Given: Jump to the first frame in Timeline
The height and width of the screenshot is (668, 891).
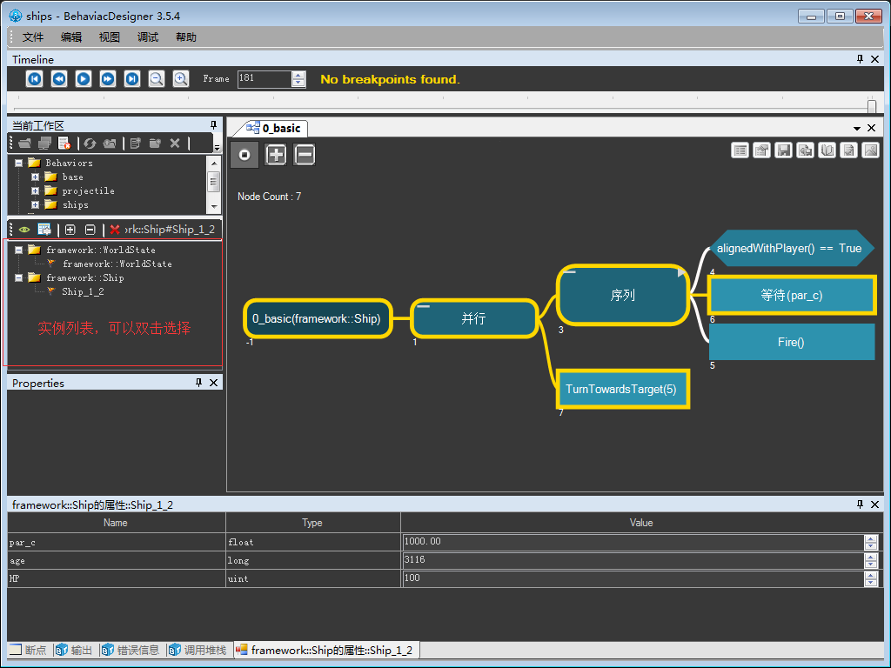Looking at the screenshot, I should coord(34,79).
